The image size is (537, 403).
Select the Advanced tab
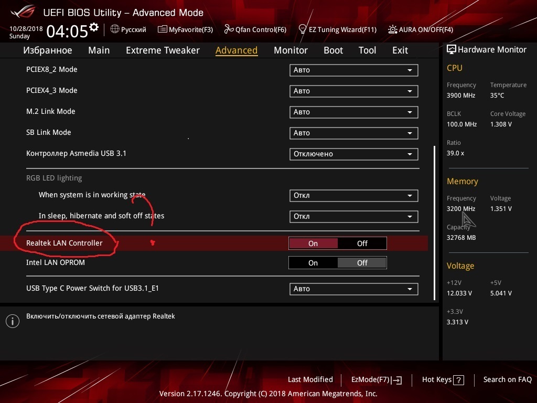click(x=237, y=50)
